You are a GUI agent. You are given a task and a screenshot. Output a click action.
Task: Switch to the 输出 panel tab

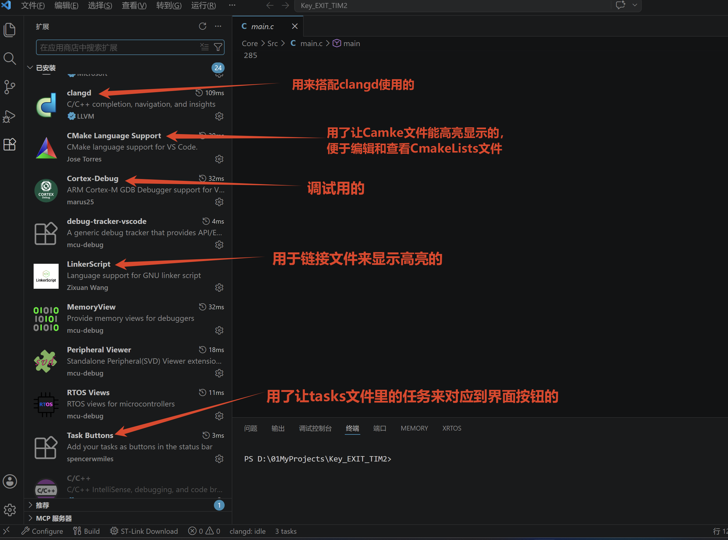coord(278,428)
